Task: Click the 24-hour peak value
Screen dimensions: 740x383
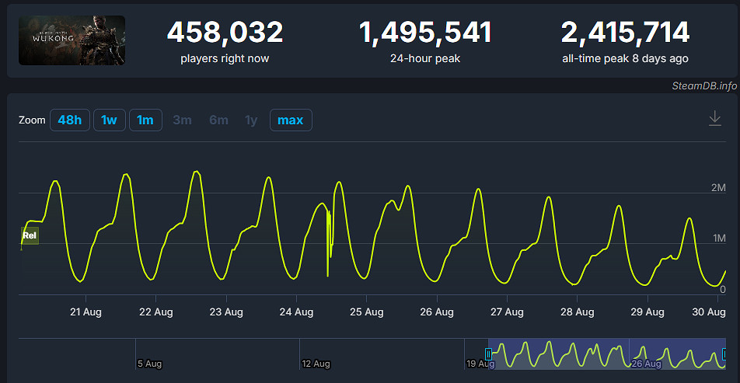Action: click(x=425, y=33)
